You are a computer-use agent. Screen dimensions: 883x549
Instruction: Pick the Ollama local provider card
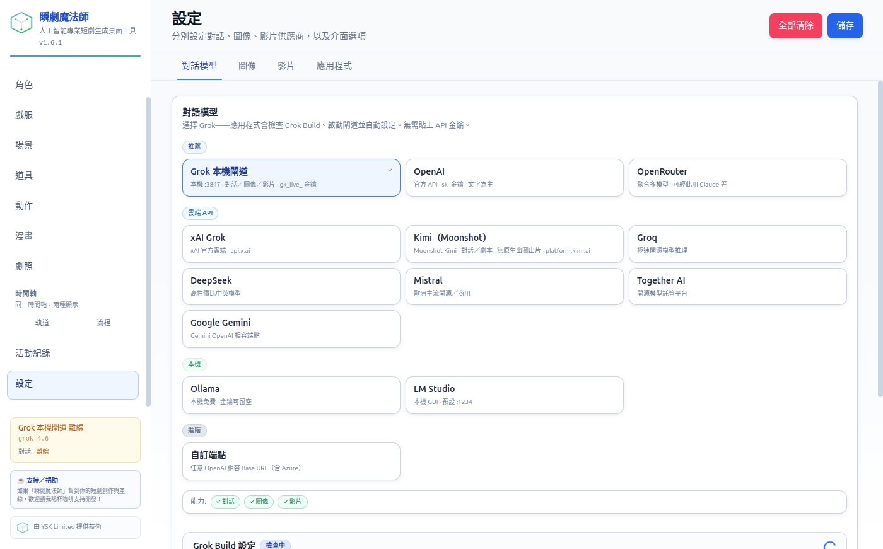coord(291,395)
